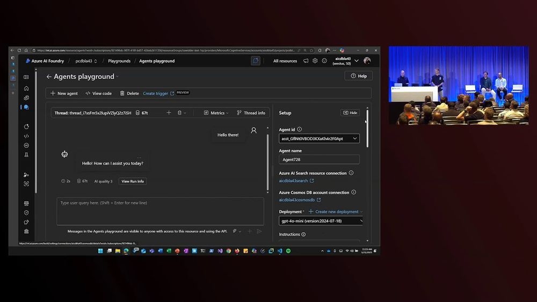Click View code button
The height and width of the screenshot is (302, 537).
(x=99, y=93)
